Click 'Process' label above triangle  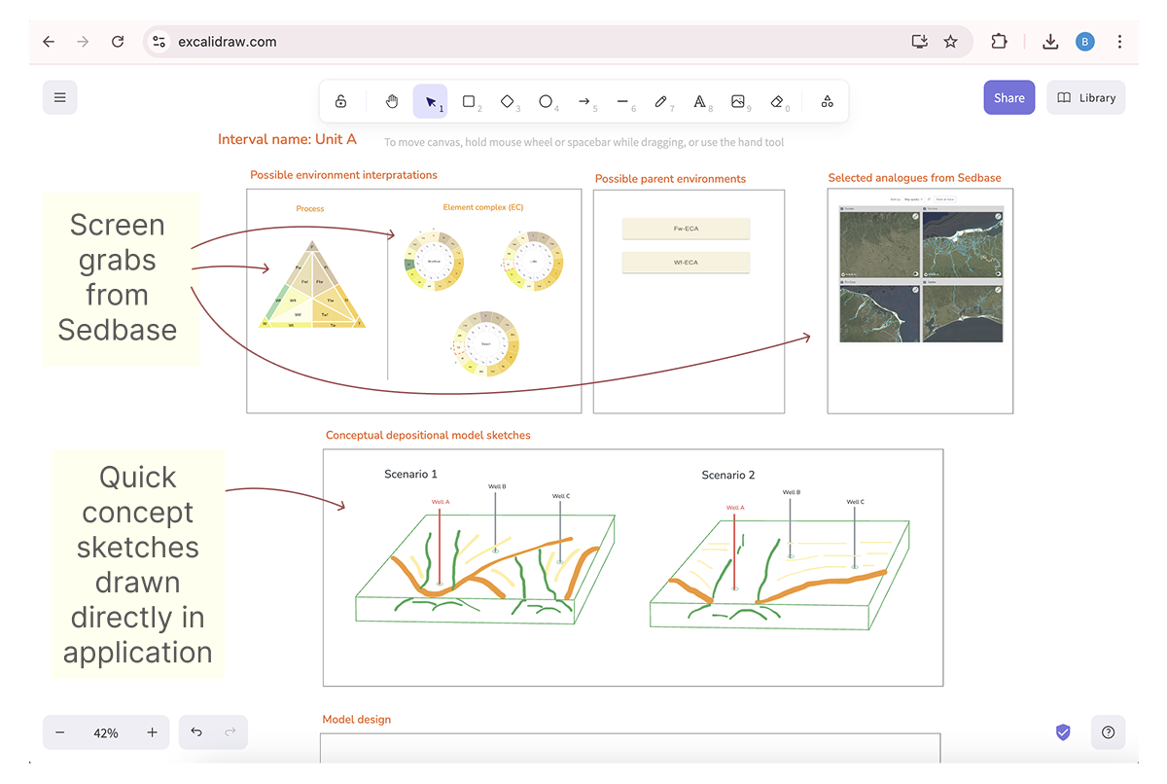(x=310, y=209)
